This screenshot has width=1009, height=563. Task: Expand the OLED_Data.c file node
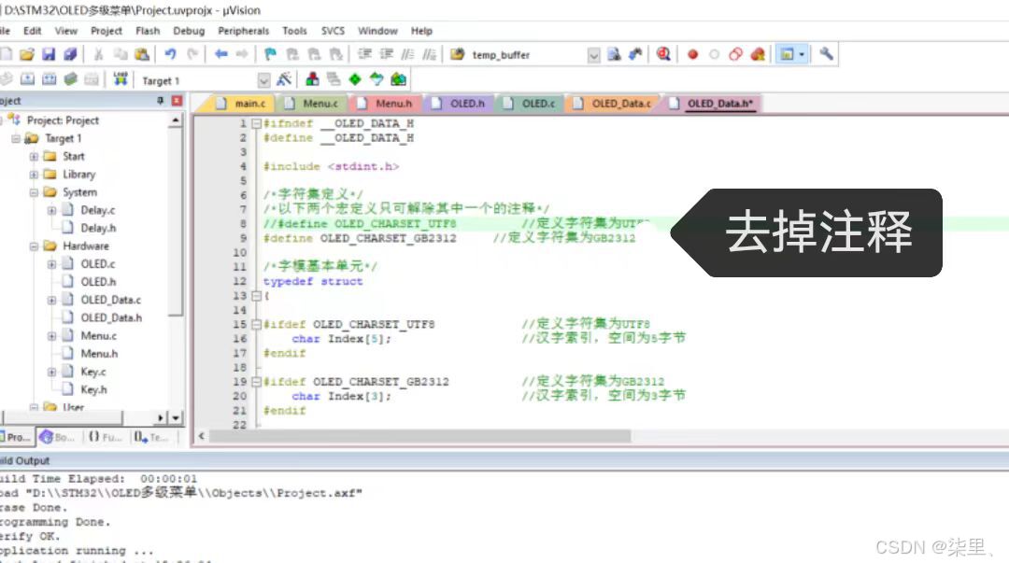coord(51,300)
